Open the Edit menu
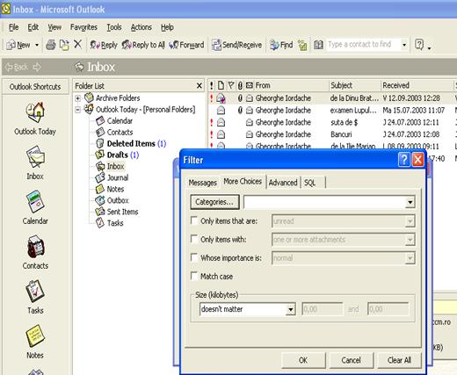 [33, 27]
